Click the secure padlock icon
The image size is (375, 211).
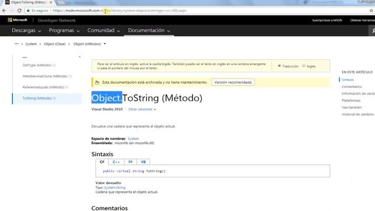28,11
